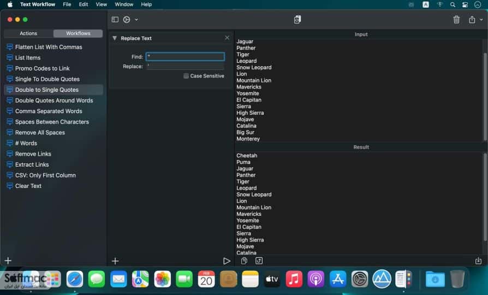Open Mail from the Dock

118,279
